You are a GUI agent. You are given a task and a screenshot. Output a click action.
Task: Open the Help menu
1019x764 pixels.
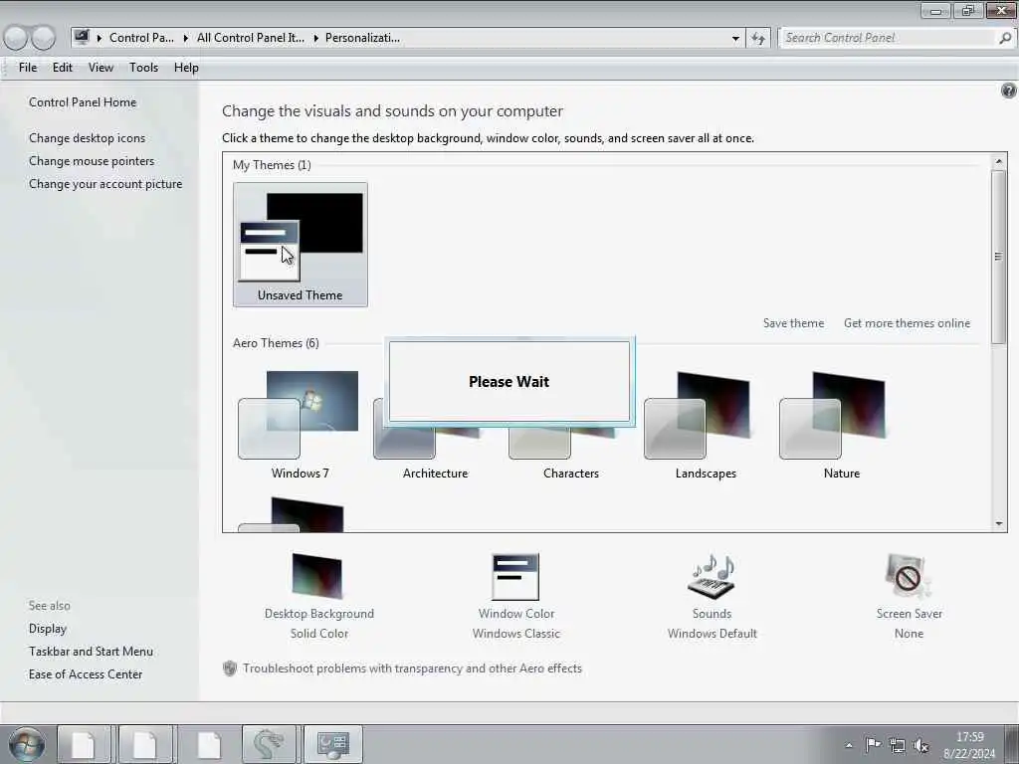pos(186,68)
